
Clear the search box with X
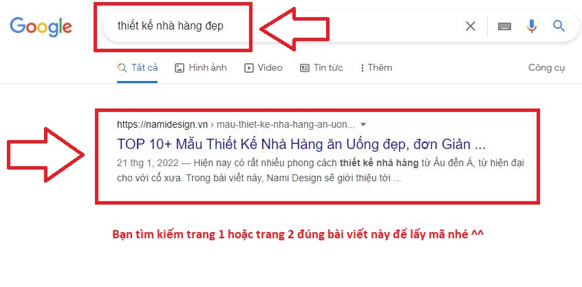(471, 26)
